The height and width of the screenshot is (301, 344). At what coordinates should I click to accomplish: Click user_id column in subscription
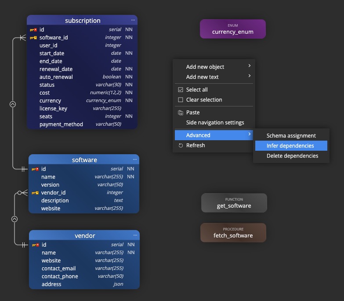point(82,46)
